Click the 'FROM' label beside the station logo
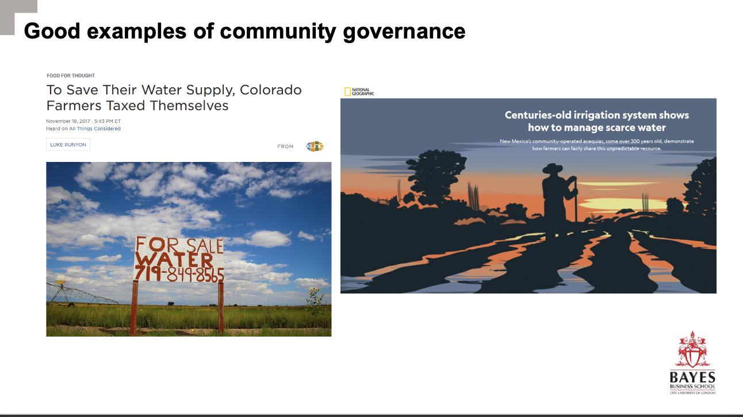 [285, 146]
